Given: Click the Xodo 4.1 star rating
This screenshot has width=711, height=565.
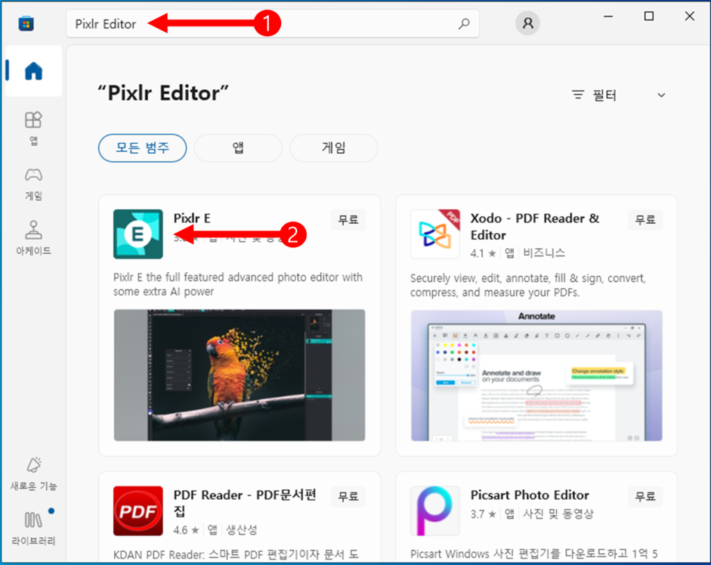Looking at the screenshot, I should click(483, 253).
